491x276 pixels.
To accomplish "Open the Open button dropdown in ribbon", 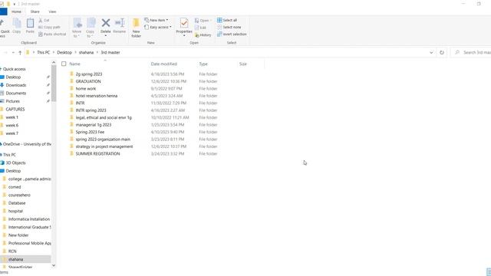I will tap(203, 21).
